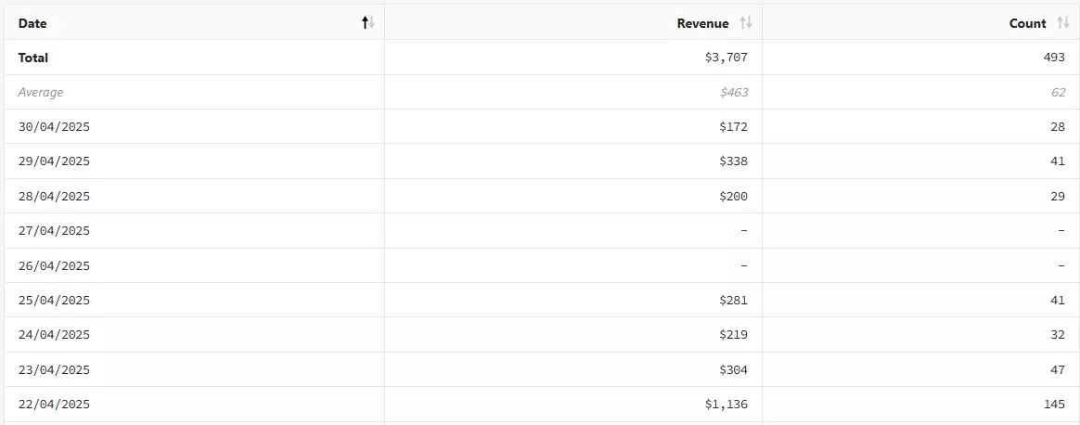
Task: Click count 28 for 30/04/2025
Action: (1059, 127)
